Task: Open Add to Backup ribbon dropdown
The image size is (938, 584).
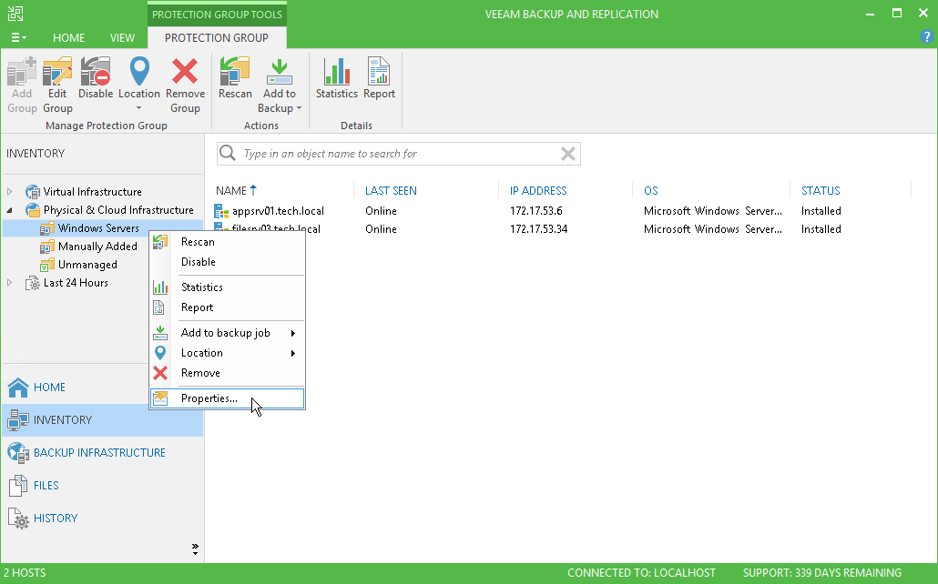Action: click(280, 85)
